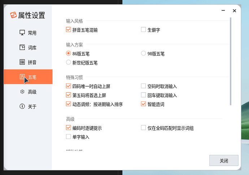Toggle 四码唯一时自动上屏 checkbox

(69, 86)
